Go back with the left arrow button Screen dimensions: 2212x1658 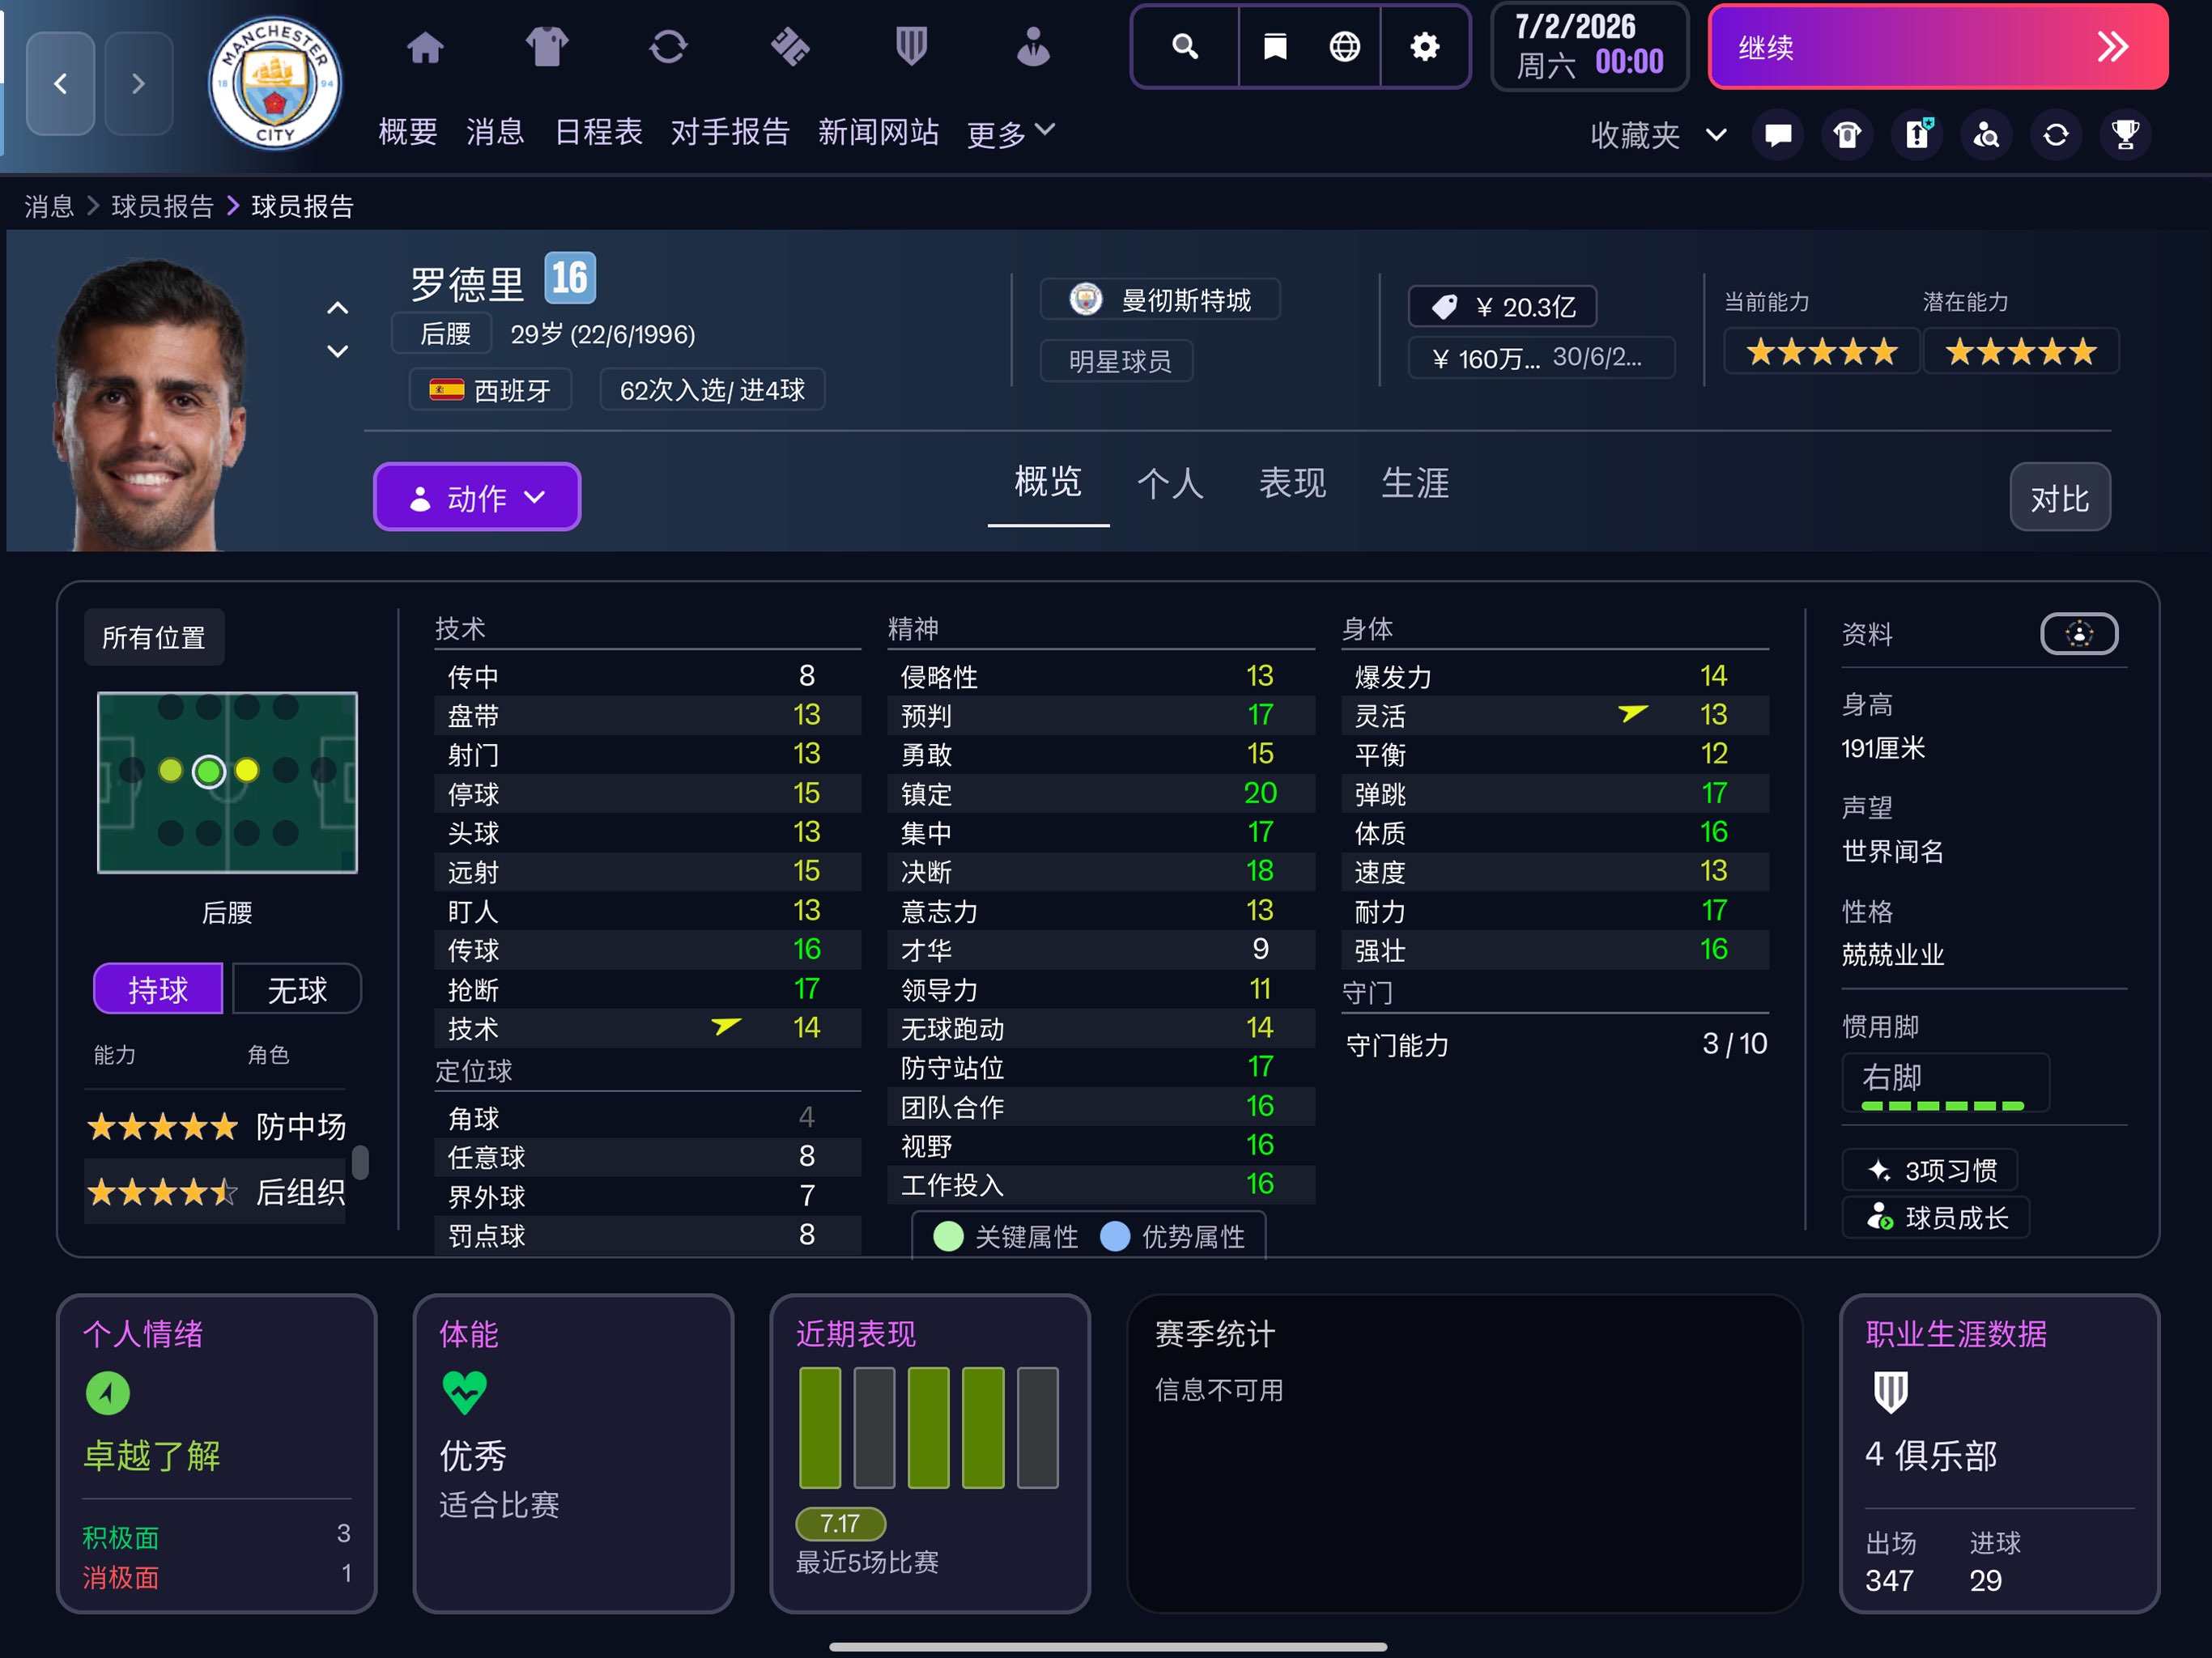60,83
